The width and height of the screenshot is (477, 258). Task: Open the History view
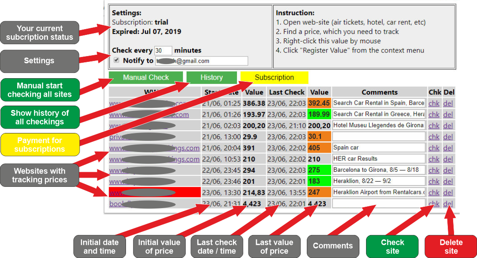pyautogui.click(x=211, y=78)
